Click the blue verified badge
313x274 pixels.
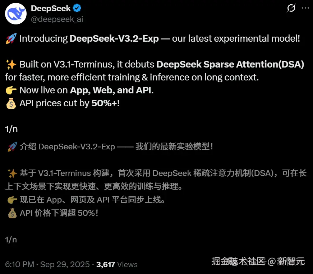click(x=77, y=8)
